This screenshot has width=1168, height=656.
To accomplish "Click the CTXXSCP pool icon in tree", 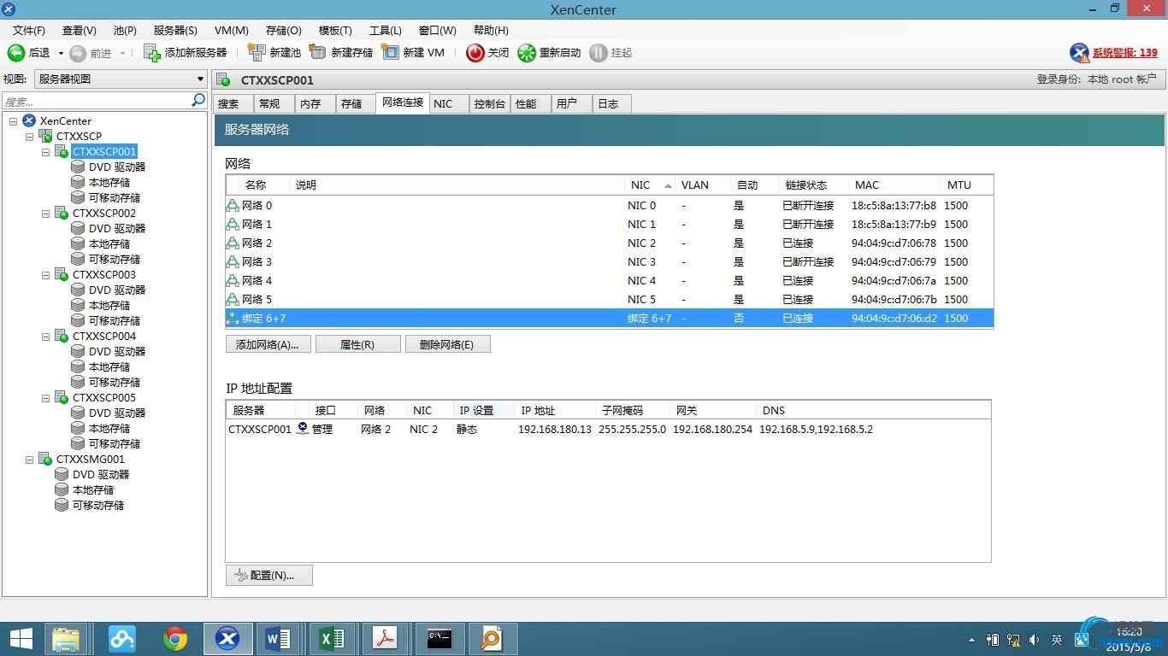I will (x=45, y=137).
